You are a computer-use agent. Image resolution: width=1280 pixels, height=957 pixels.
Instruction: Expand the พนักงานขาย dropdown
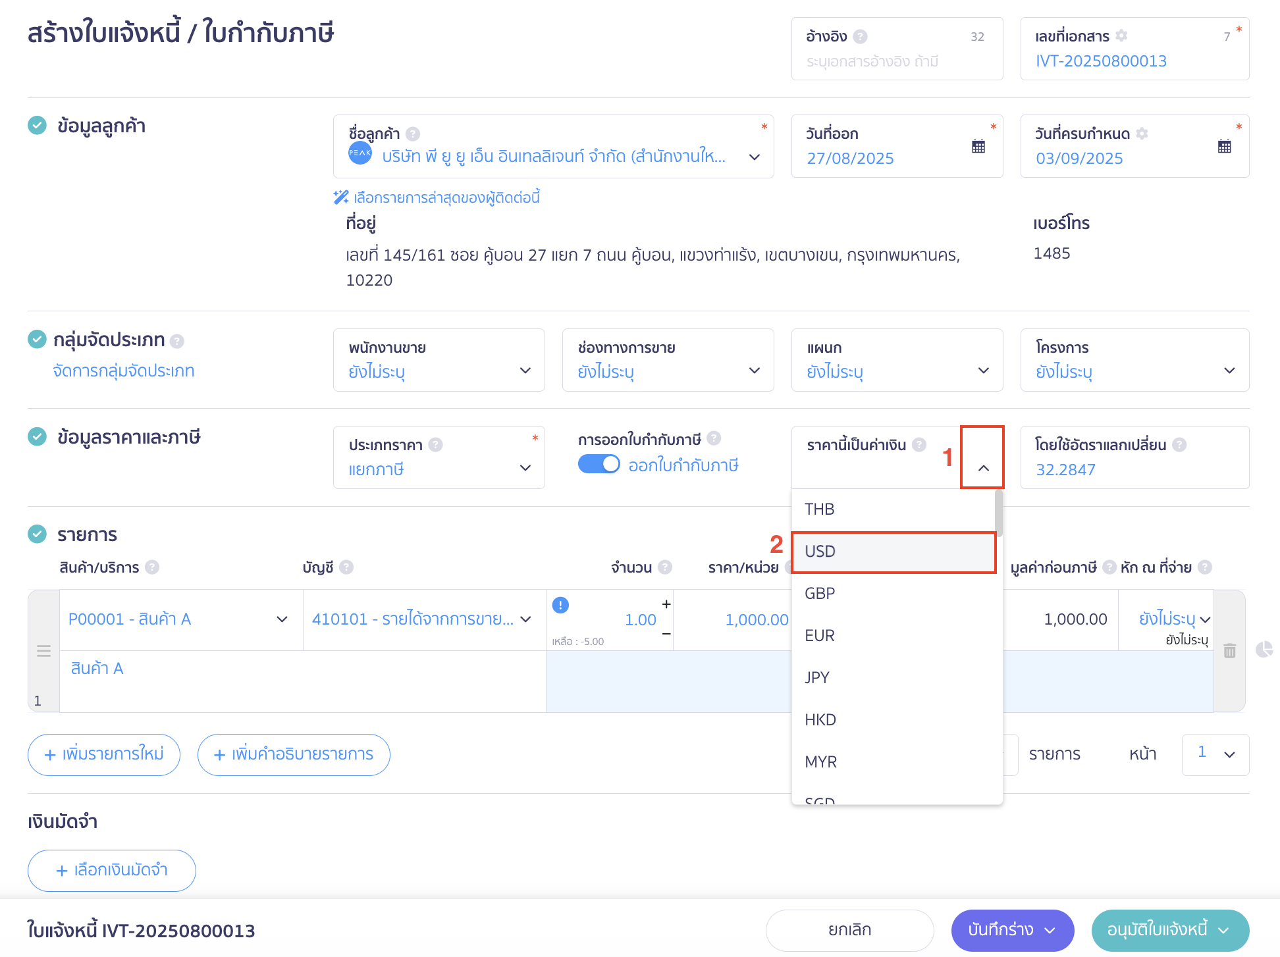[x=525, y=371]
